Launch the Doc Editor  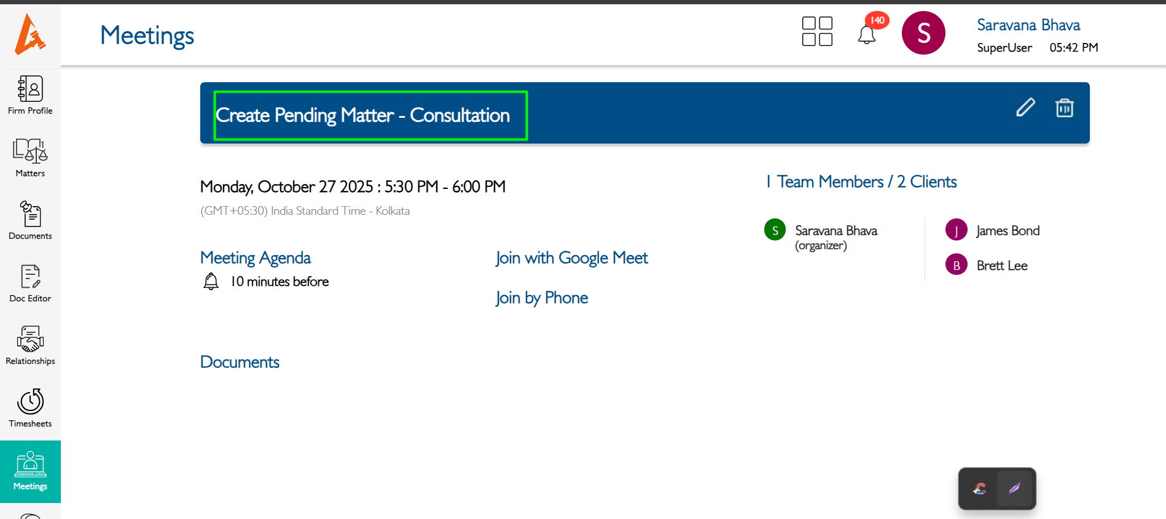pos(30,283)
